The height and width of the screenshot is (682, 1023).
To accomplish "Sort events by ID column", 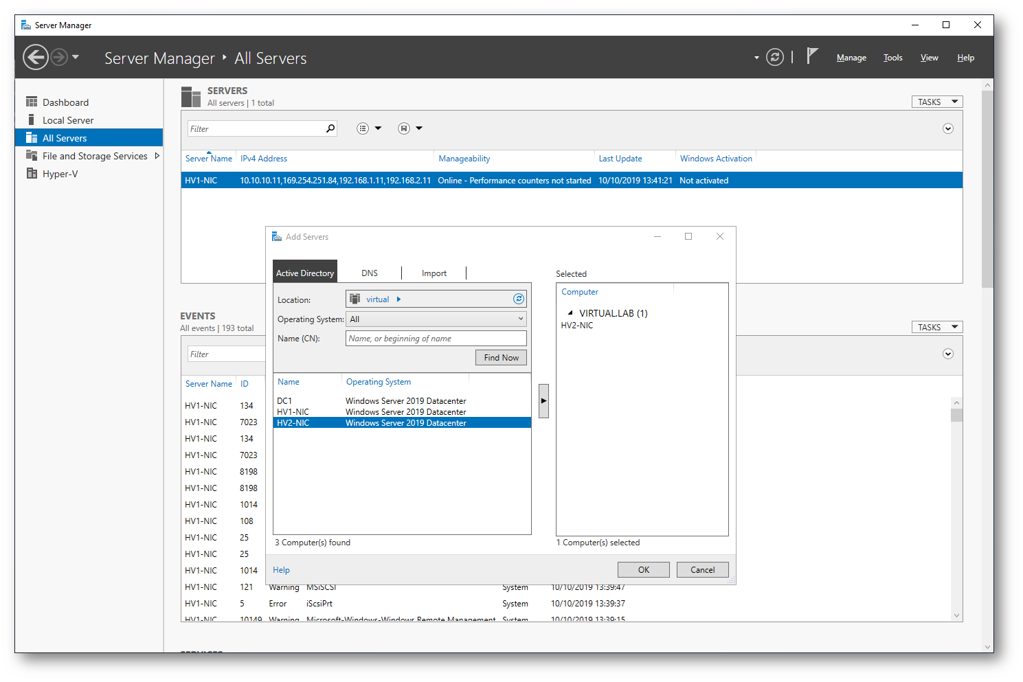I will (x=245, y=384).
